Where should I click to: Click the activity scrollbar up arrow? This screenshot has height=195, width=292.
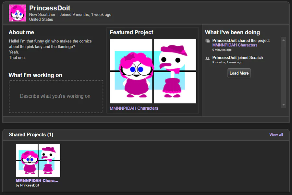(x=284, y=40)
